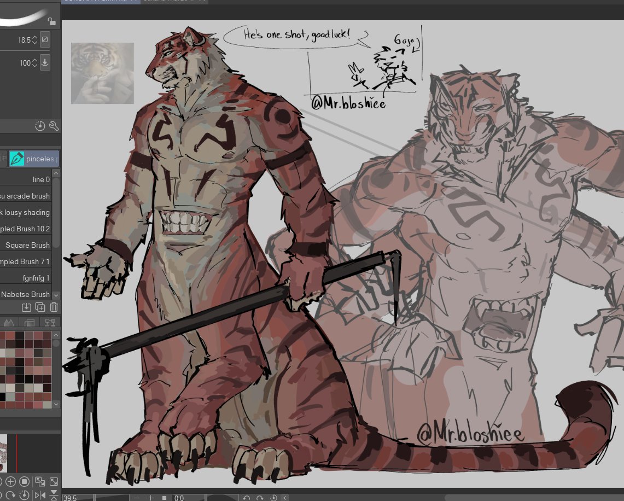The width and height of the screenshot is (624, 501).
Task: Click color set scroll down arrow
Action: [56, 404]
